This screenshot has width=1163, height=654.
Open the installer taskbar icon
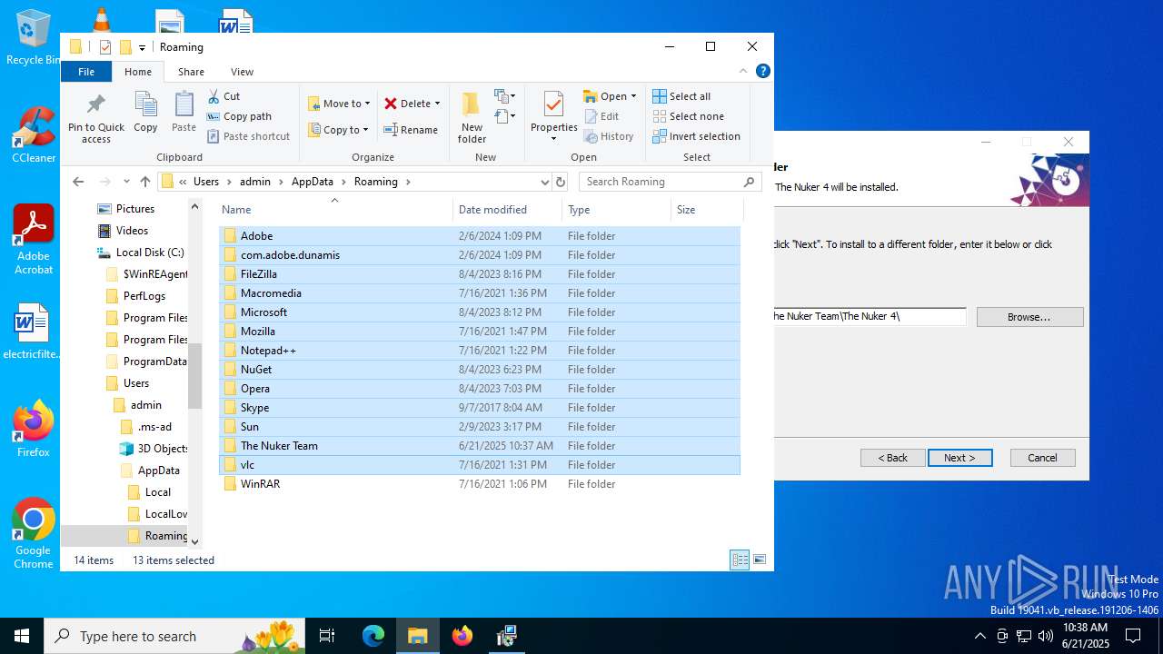[x=507, y=636]
